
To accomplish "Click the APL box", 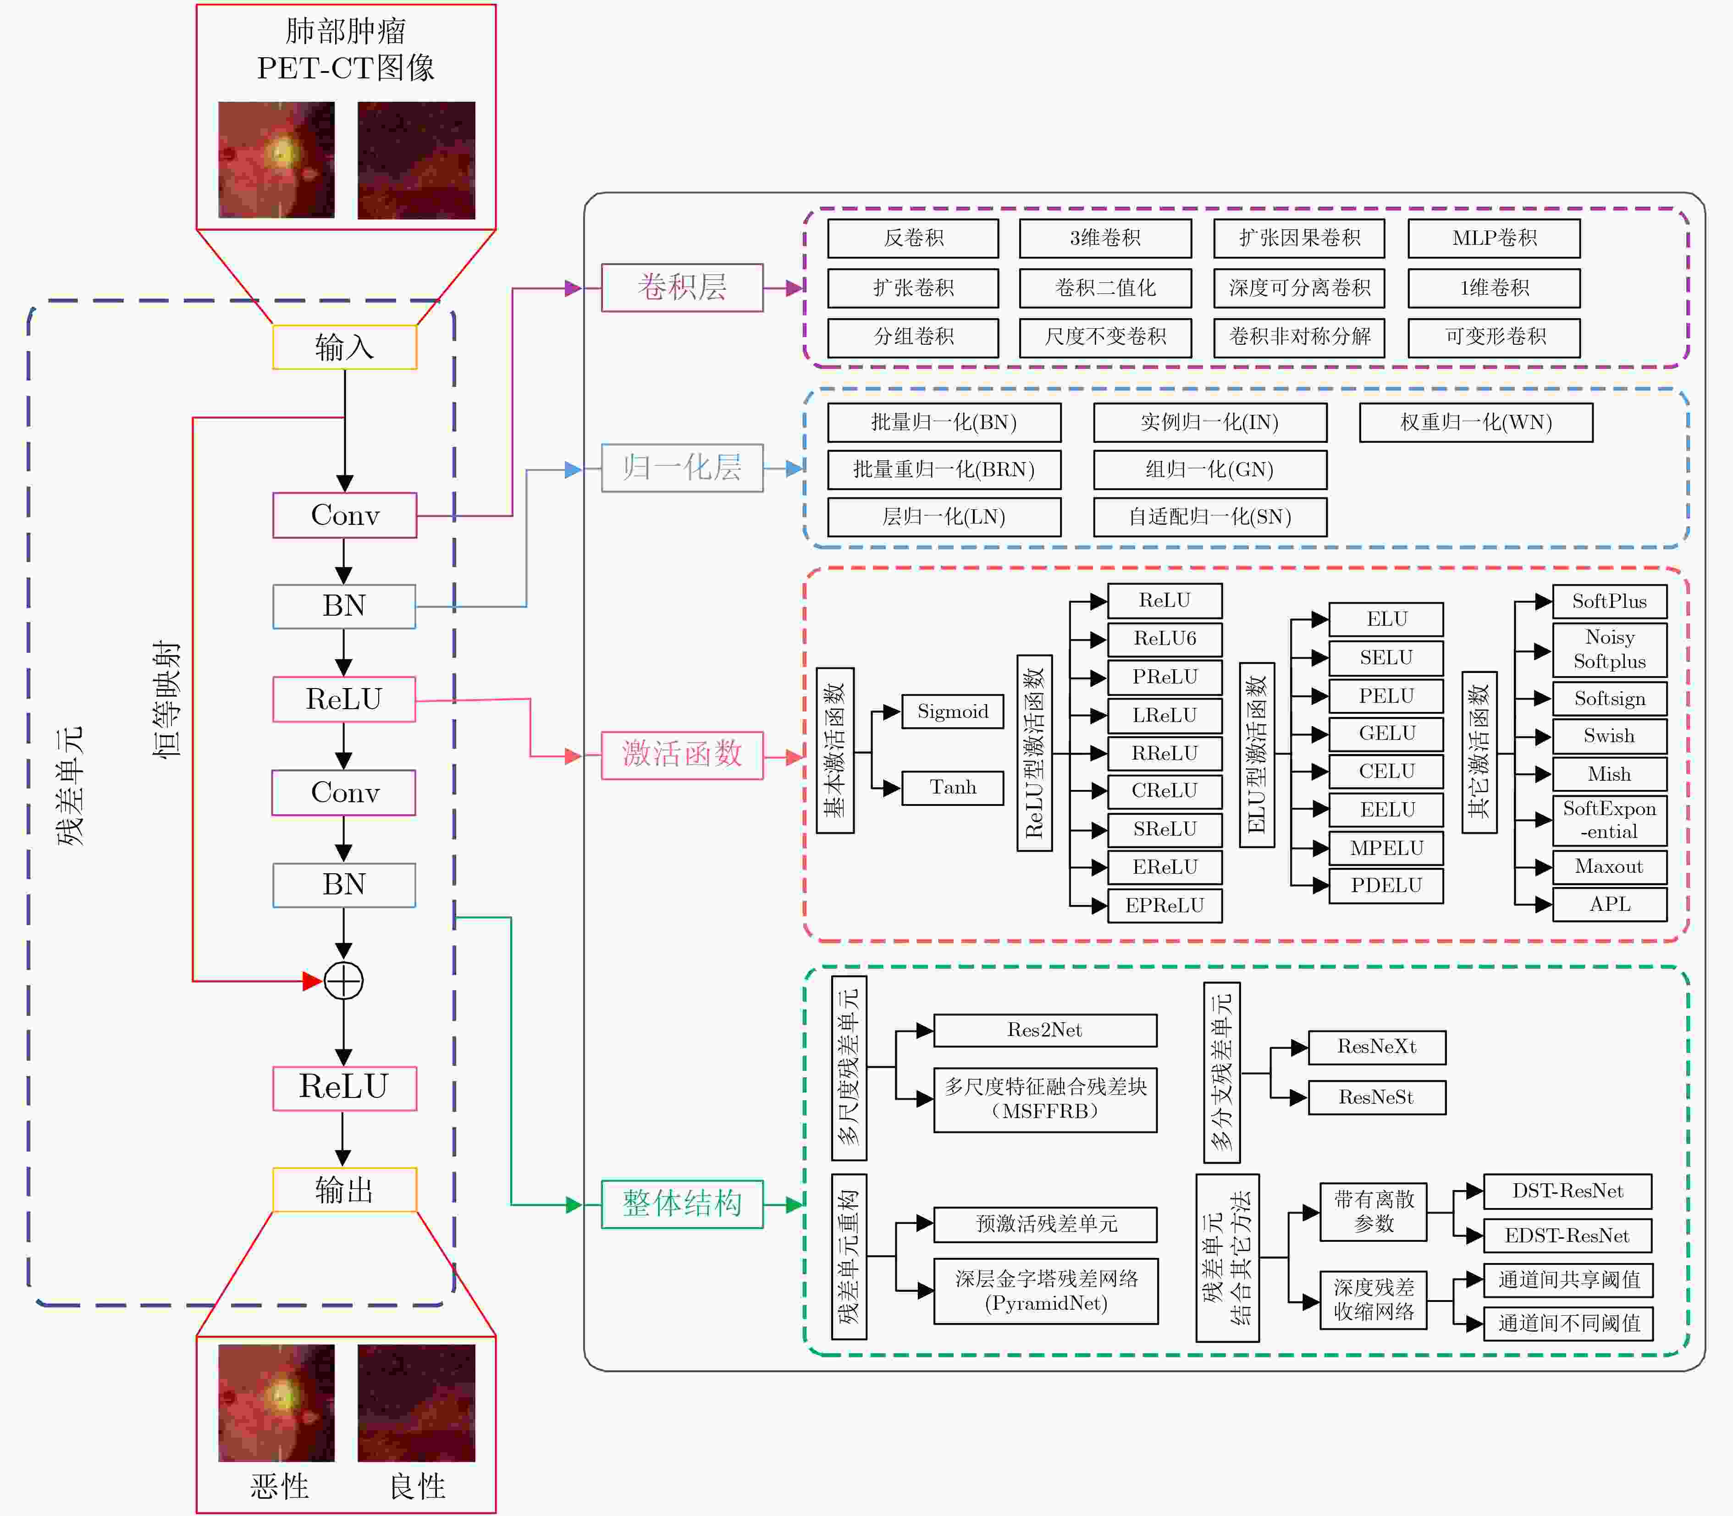I will 1610,904.
